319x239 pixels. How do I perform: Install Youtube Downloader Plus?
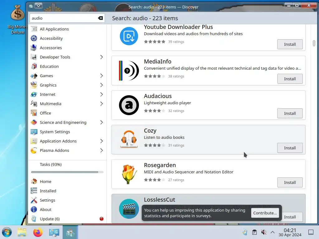coord(290,44)
